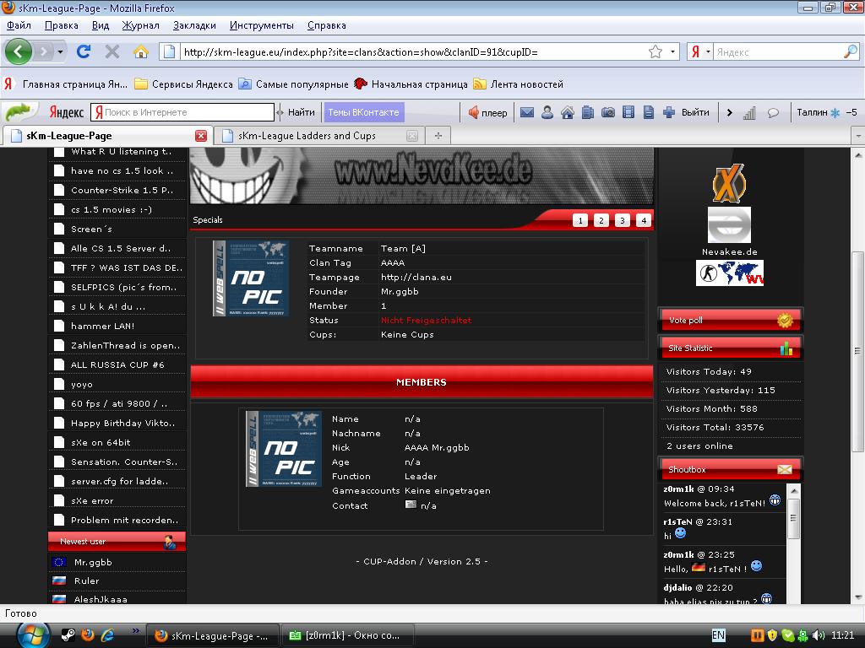Image resolution: width=865 pixels, height=648 pixels.
Task: Open the Файл menu
Action: (x=19, y=25)
